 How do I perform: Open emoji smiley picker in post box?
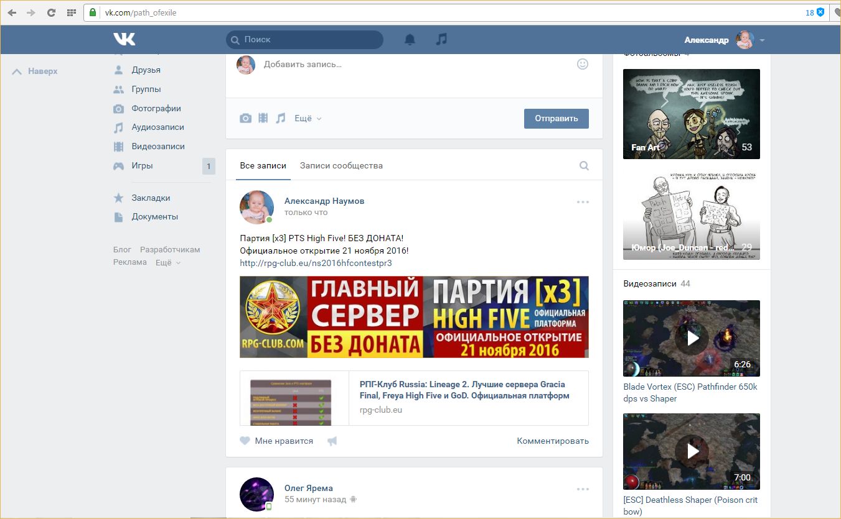click(x=583, y=64)
